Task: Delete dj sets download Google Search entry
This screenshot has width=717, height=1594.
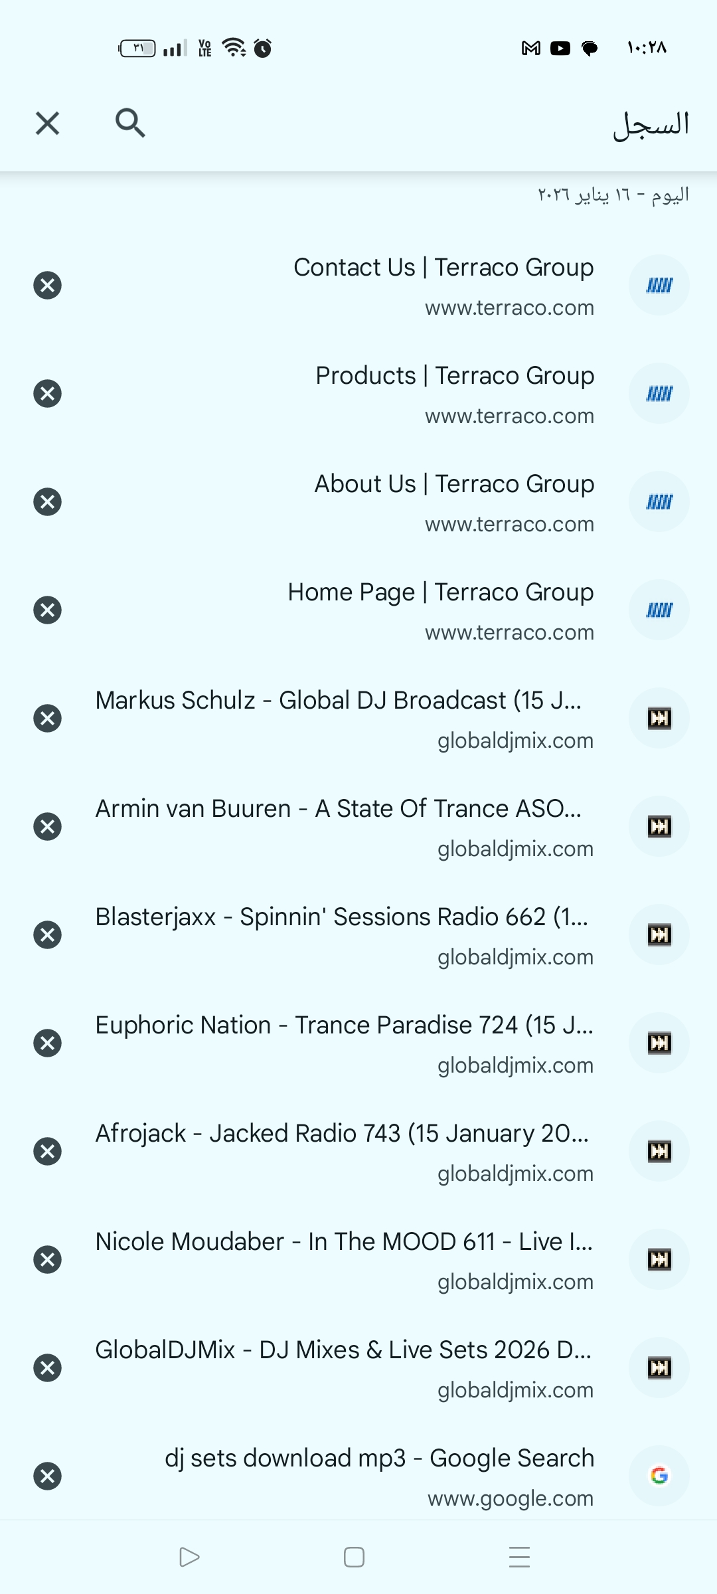Action: click(x=47, y=1476)
